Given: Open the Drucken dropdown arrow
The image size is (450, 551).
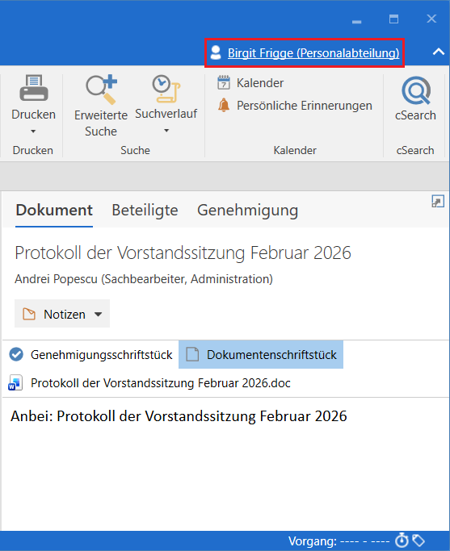Looking at the screenshot, I should [33, 131].
